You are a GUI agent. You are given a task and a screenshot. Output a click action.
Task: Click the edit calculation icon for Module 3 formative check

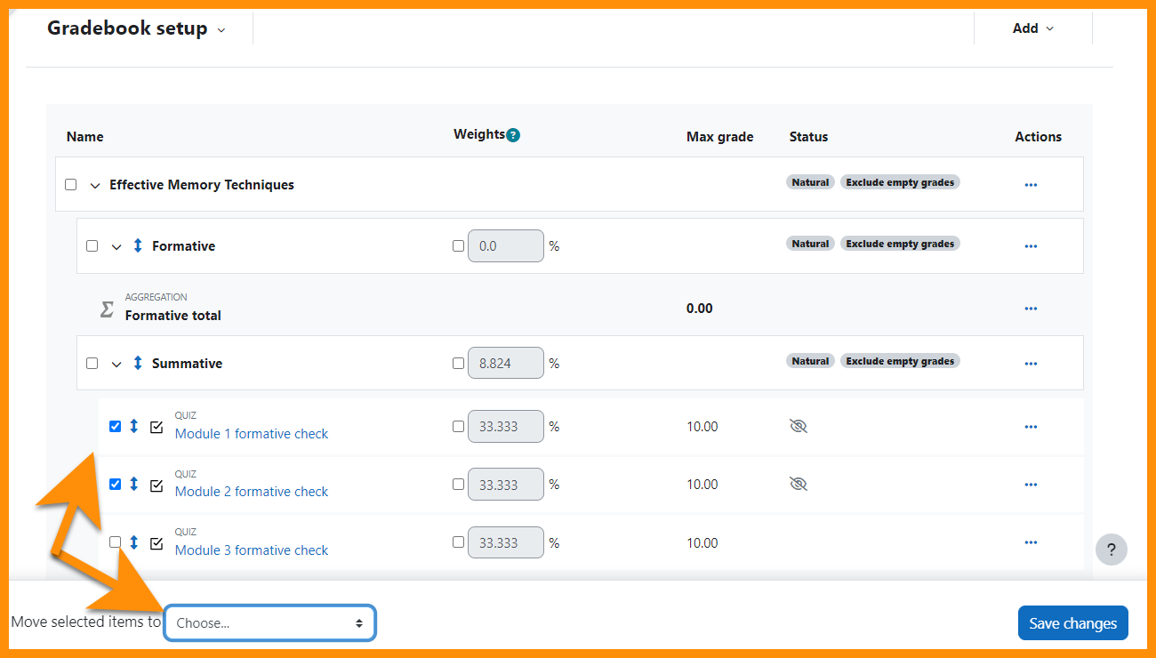pos(157,542)
